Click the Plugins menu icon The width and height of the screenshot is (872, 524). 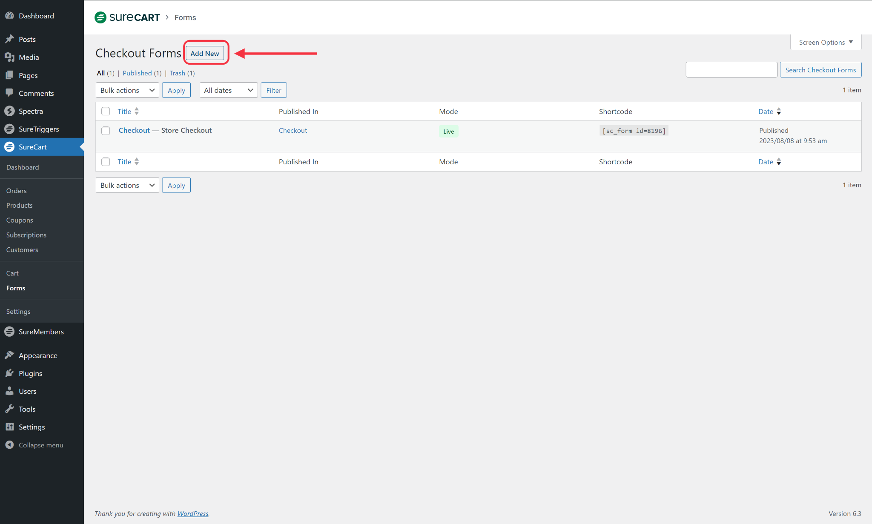9,373
